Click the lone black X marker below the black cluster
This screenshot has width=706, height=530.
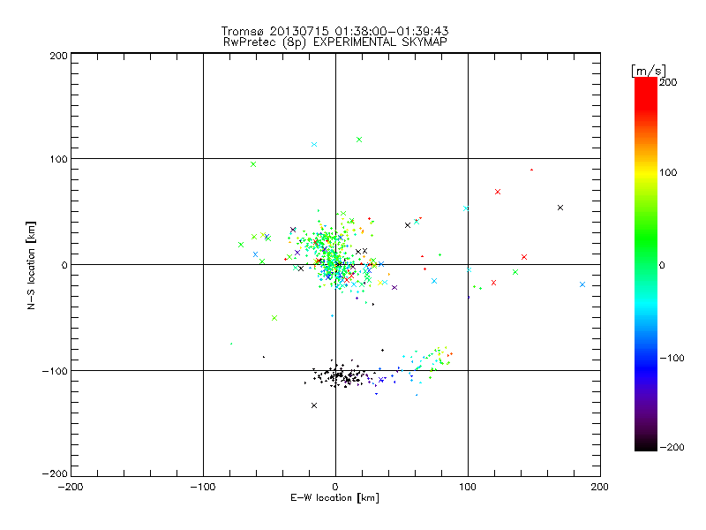tap(314, 405)
